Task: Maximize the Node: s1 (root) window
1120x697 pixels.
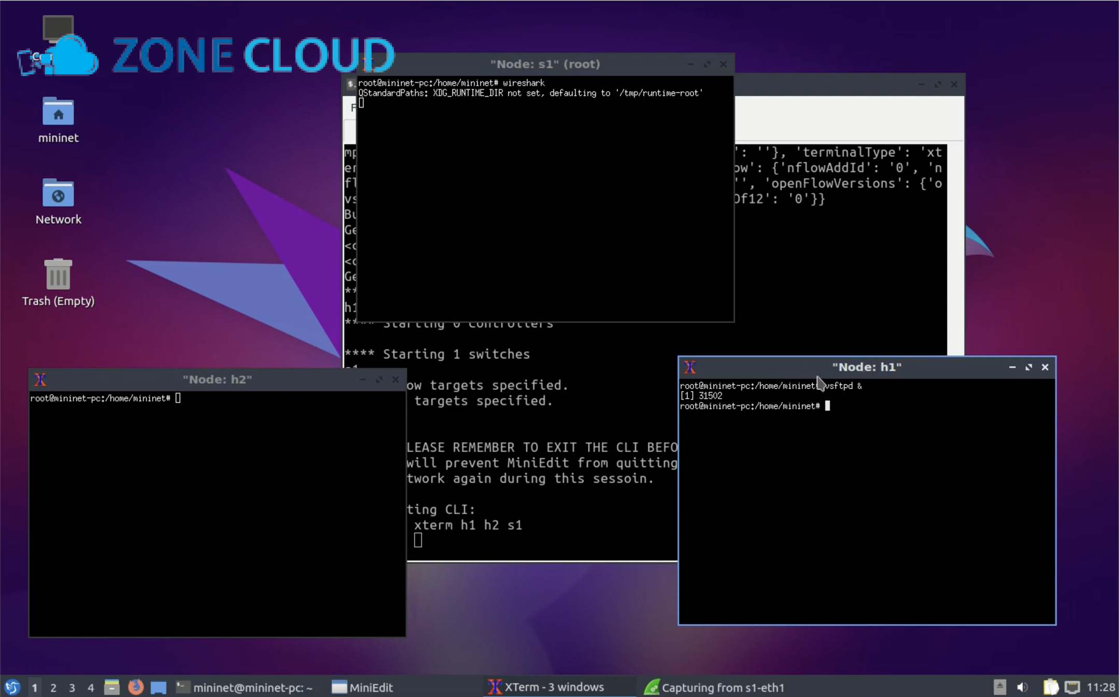Action: (707, 64)
